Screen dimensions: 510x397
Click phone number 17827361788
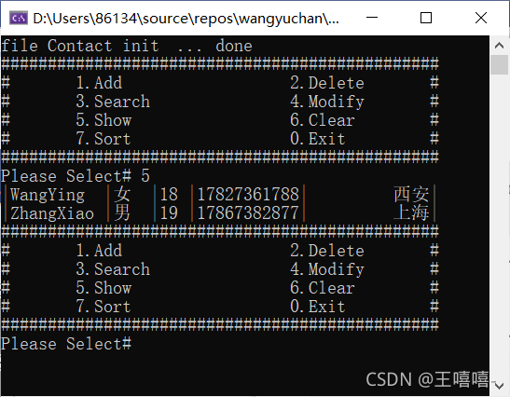[248, 195]
